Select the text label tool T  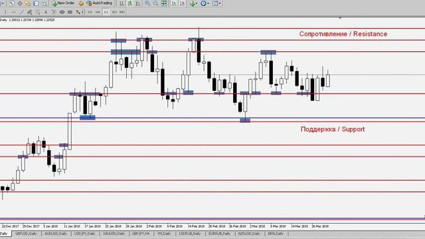point(54,12)
